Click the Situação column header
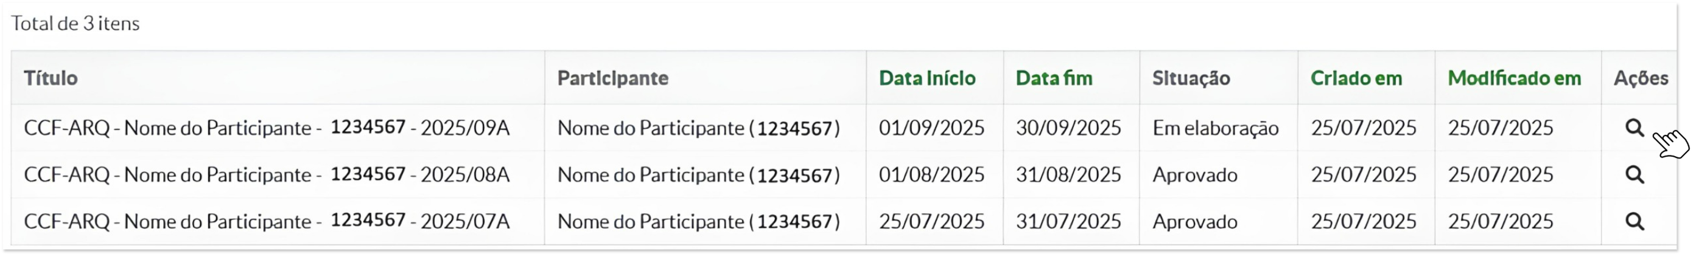 [x=1191, y=78]
